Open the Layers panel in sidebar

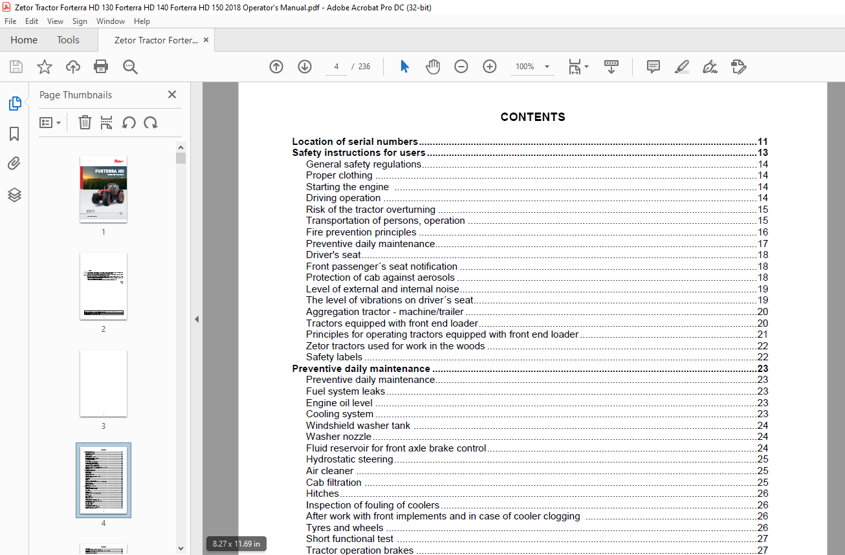click(x=14, y=195)
